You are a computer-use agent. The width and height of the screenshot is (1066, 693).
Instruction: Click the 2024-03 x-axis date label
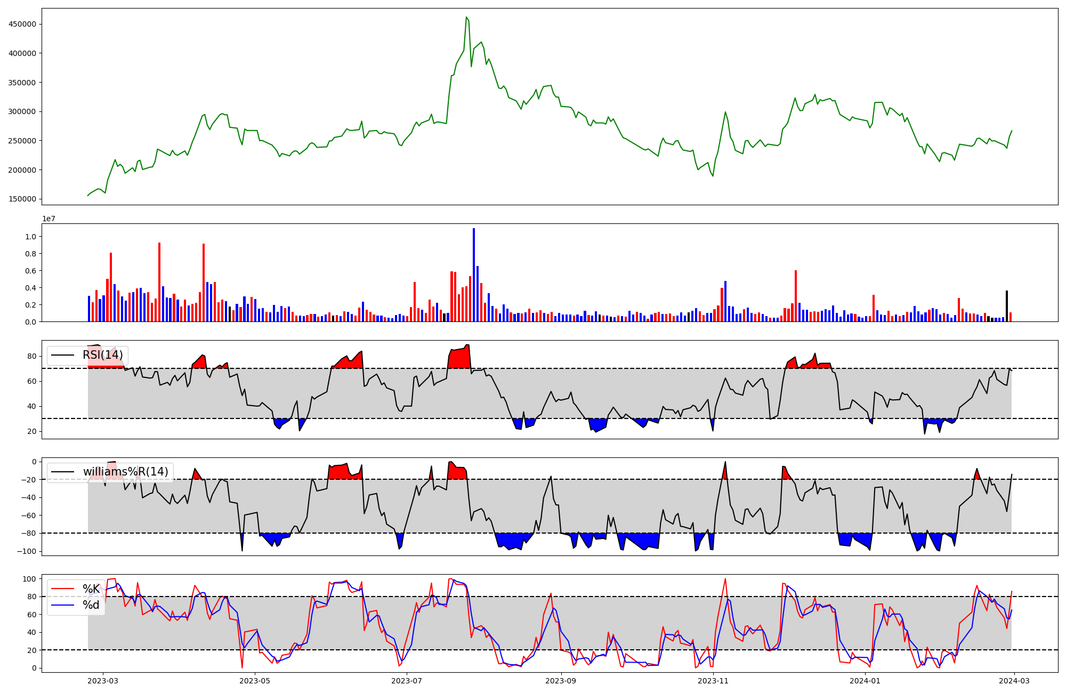1014,681
